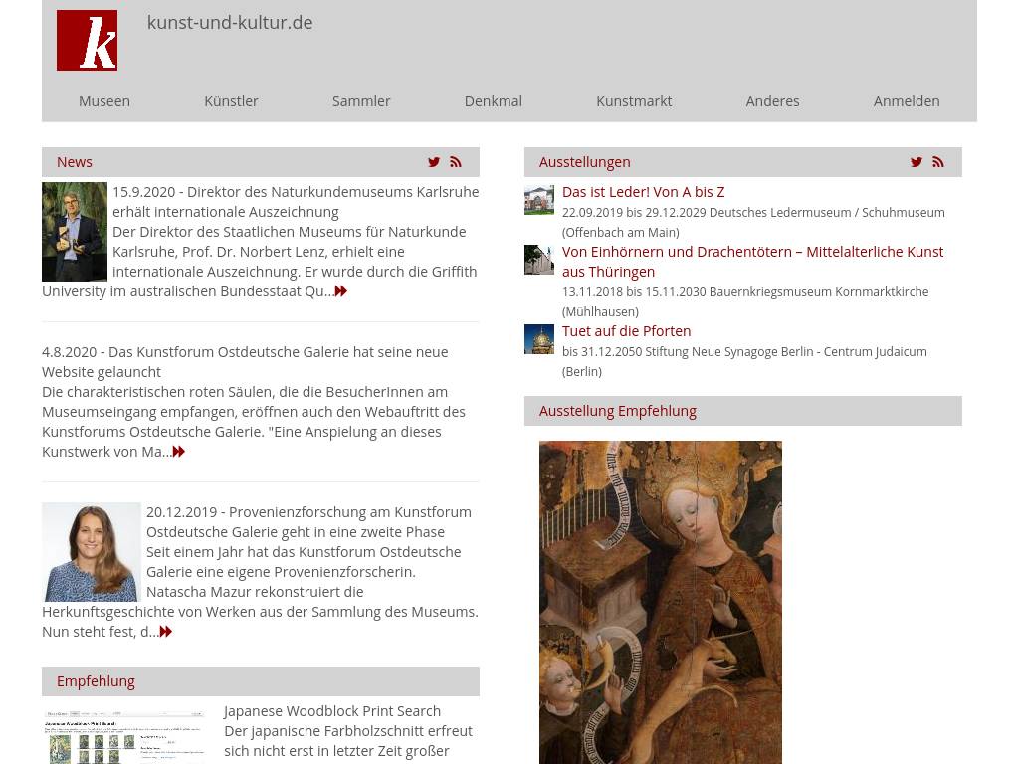Click the red kunst-und-kultur logo
Screen dimensions: 1019x764
click(87, 41)
